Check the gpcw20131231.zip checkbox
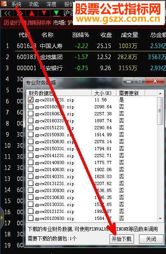Image resolution: width=166 pixels, height=254 pixels. pyautogui.click(x=31, y=183)
